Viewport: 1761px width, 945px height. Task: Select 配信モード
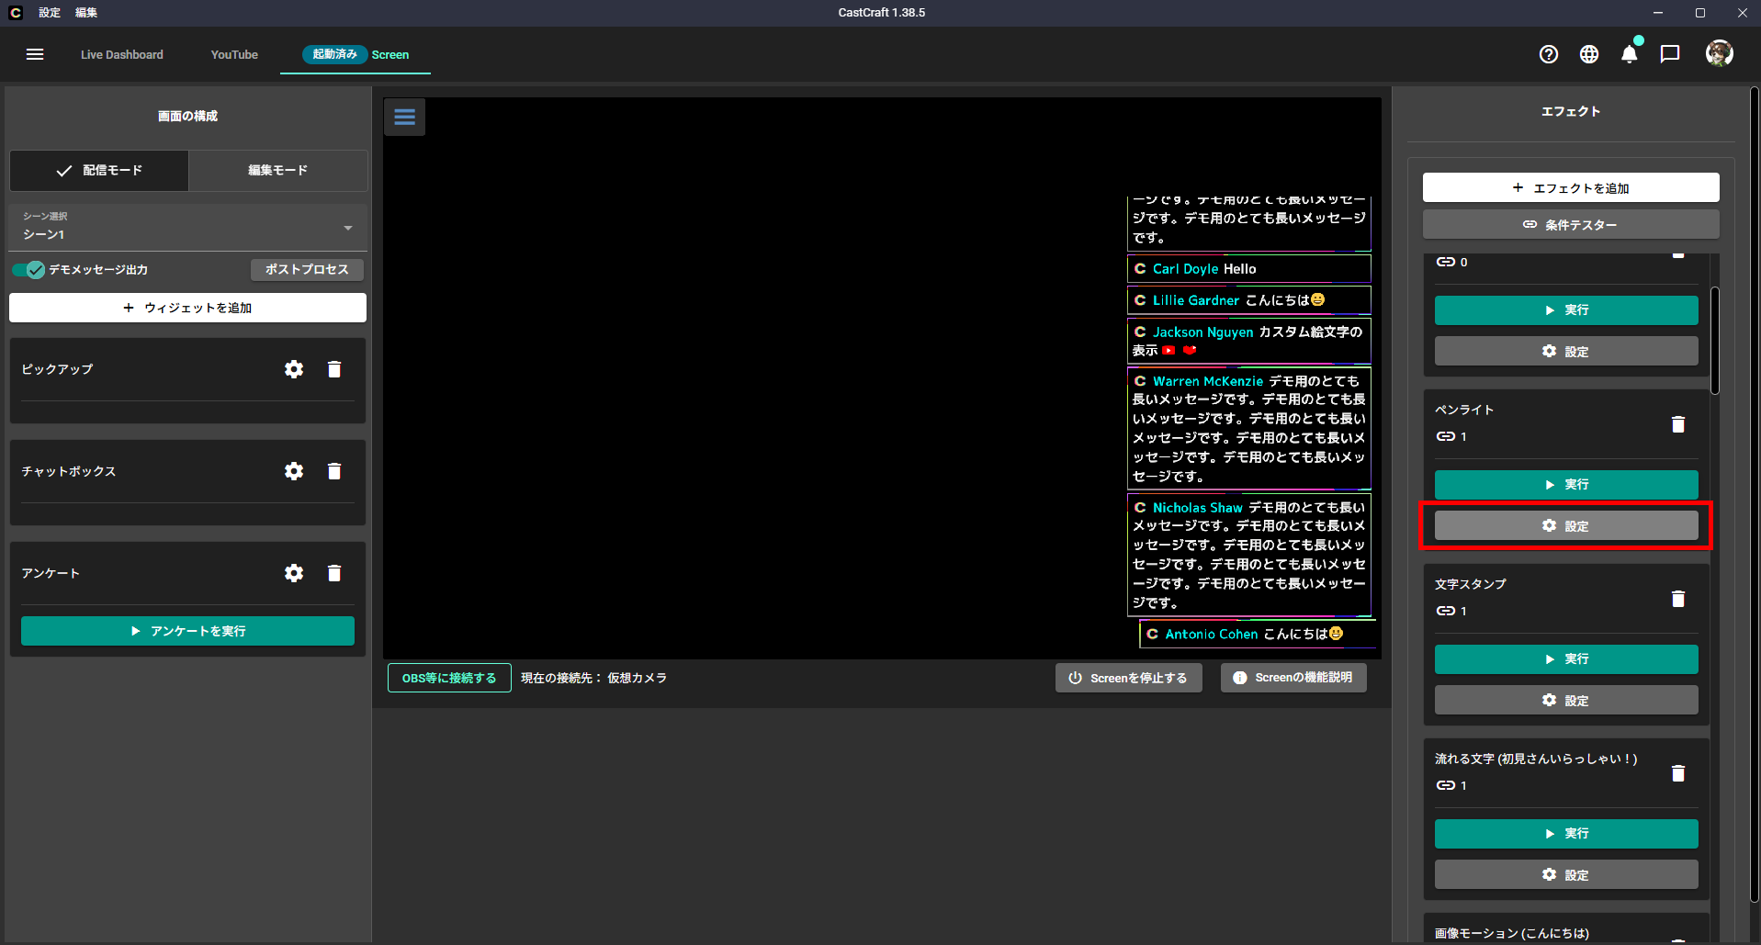(x=99, y=171)
